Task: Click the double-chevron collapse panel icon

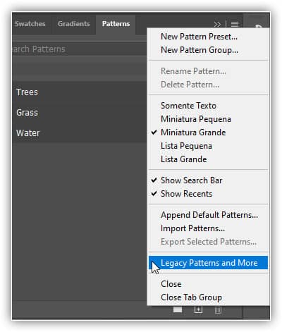Action: pos(217,24)
